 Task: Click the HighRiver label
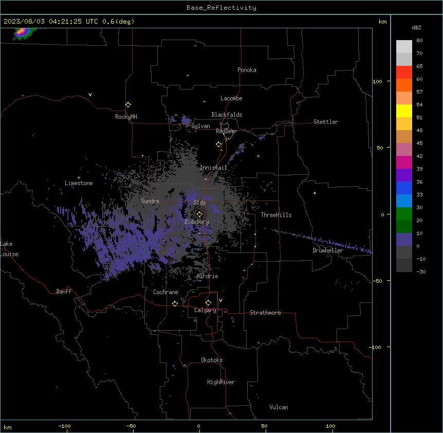(x=221, y=382)
